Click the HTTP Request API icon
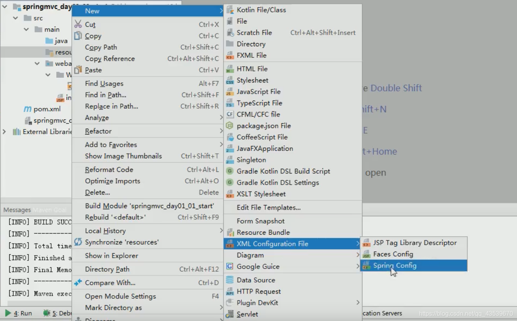The height and width of the screenshot is (321, 517). (230, 291)
